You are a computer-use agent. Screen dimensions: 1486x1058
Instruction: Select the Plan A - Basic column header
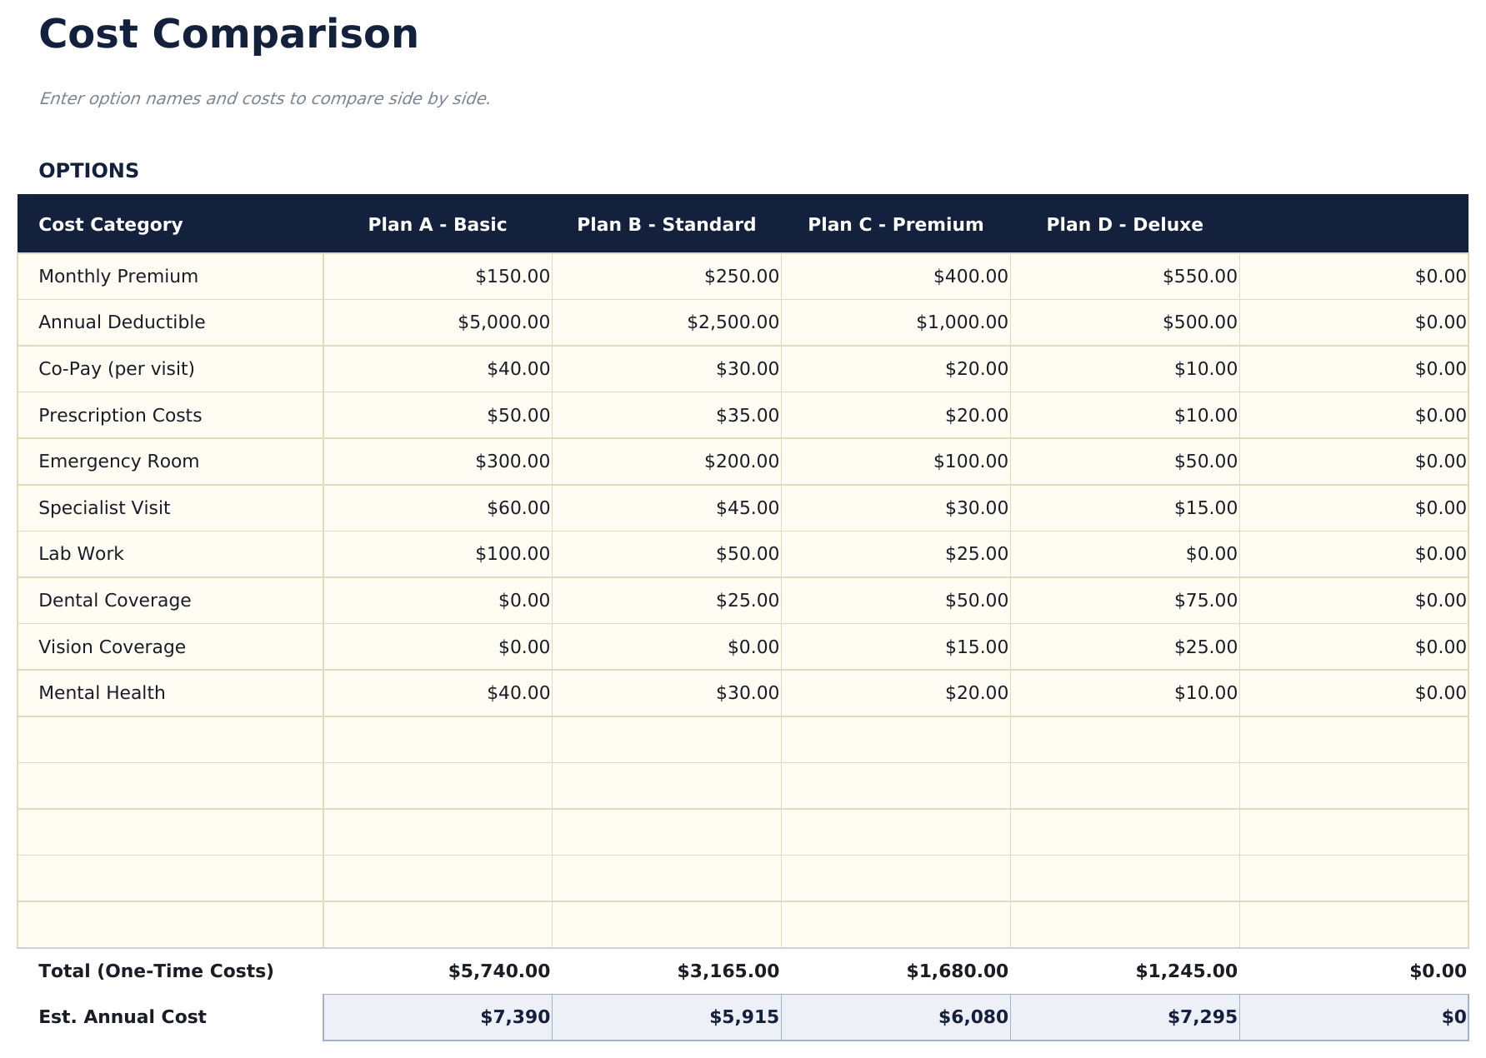tap(438, 223)
